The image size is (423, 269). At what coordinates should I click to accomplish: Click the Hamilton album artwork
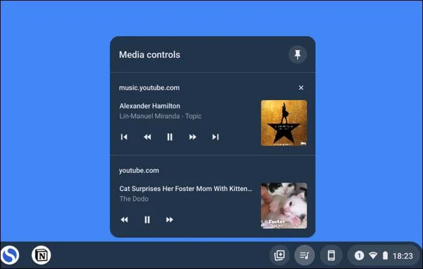(x=284, y=123)
